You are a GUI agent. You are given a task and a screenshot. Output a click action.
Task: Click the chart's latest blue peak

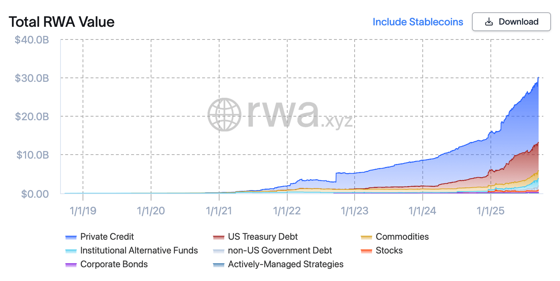(538, 78)
